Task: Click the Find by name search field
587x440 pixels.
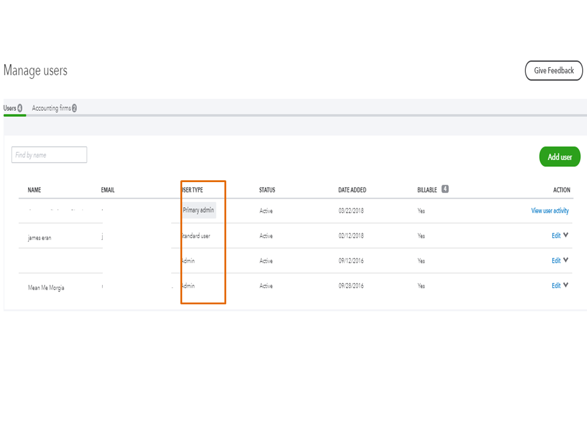Action: pos(48,155)
